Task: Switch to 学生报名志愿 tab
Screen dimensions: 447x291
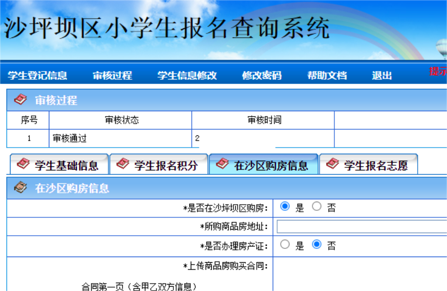Action: coord(368,164)
